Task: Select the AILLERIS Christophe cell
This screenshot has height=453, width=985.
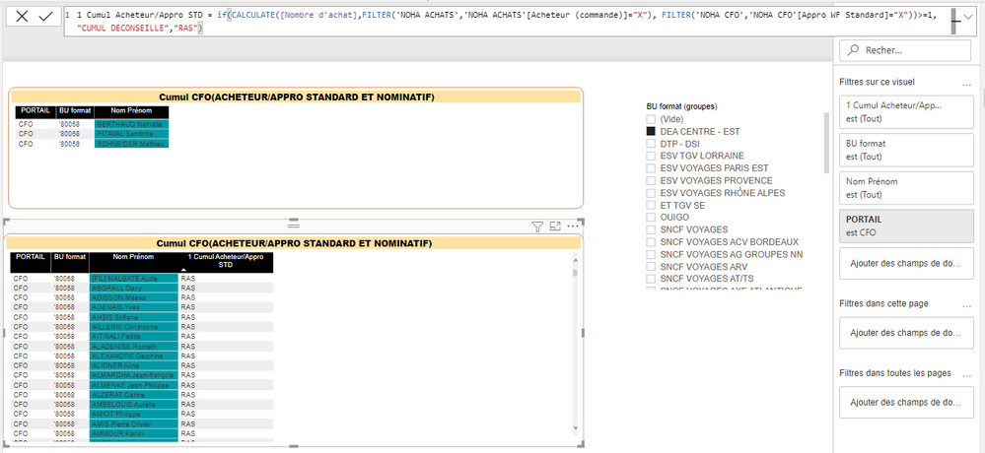Action: coord(134,327)
